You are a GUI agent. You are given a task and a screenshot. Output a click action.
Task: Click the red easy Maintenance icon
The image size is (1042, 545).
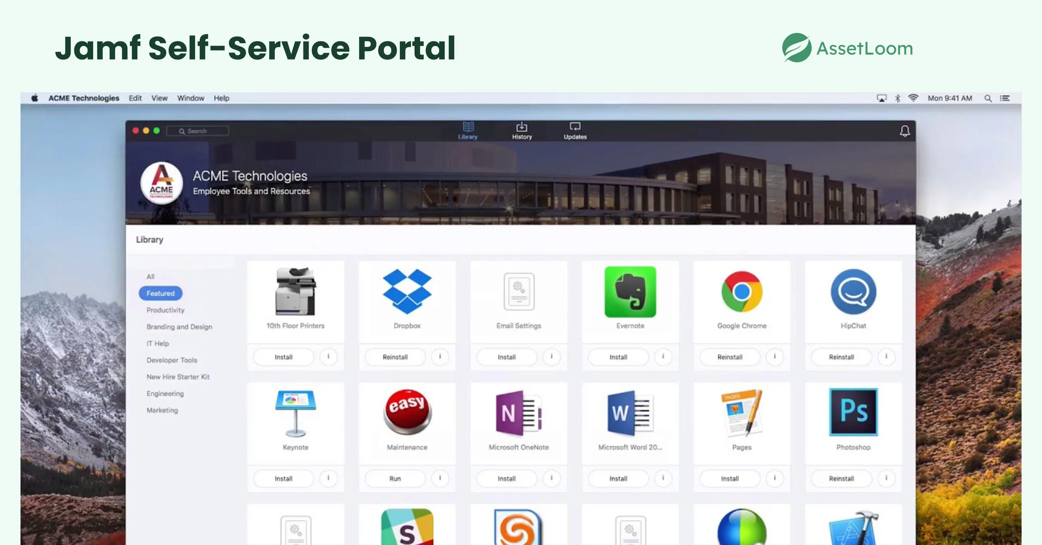coord(407,412)
